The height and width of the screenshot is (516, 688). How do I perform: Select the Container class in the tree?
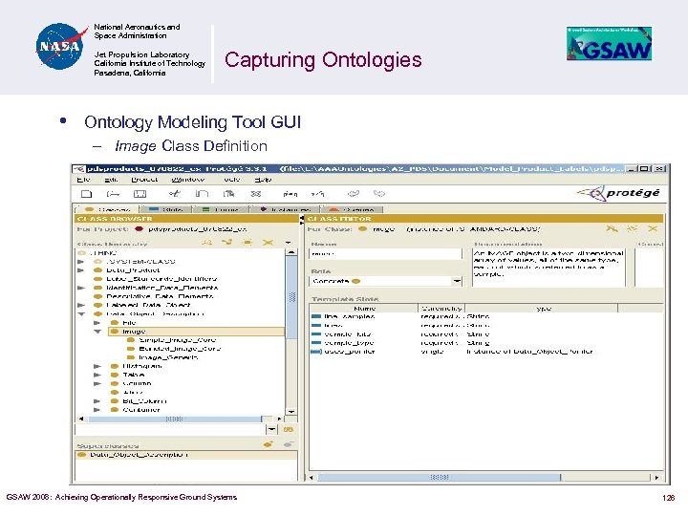[x=136, y=410]
